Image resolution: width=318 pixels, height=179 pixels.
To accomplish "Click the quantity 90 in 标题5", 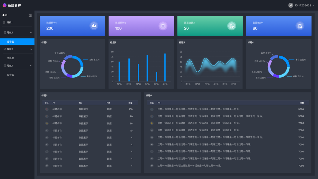I will pos(131,116).
